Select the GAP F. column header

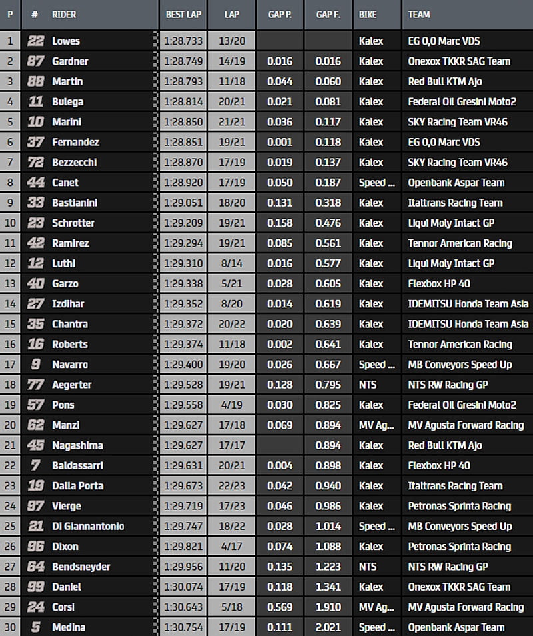click(328, 14)
